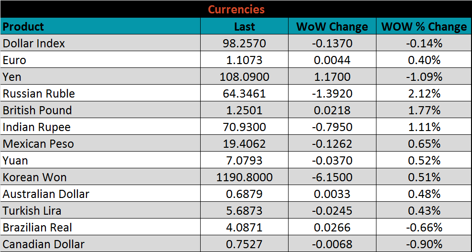Viewport: 472px width, 252px height.
Task: Select British Pound's 1.77% change cell
Action: coord(424,110)
